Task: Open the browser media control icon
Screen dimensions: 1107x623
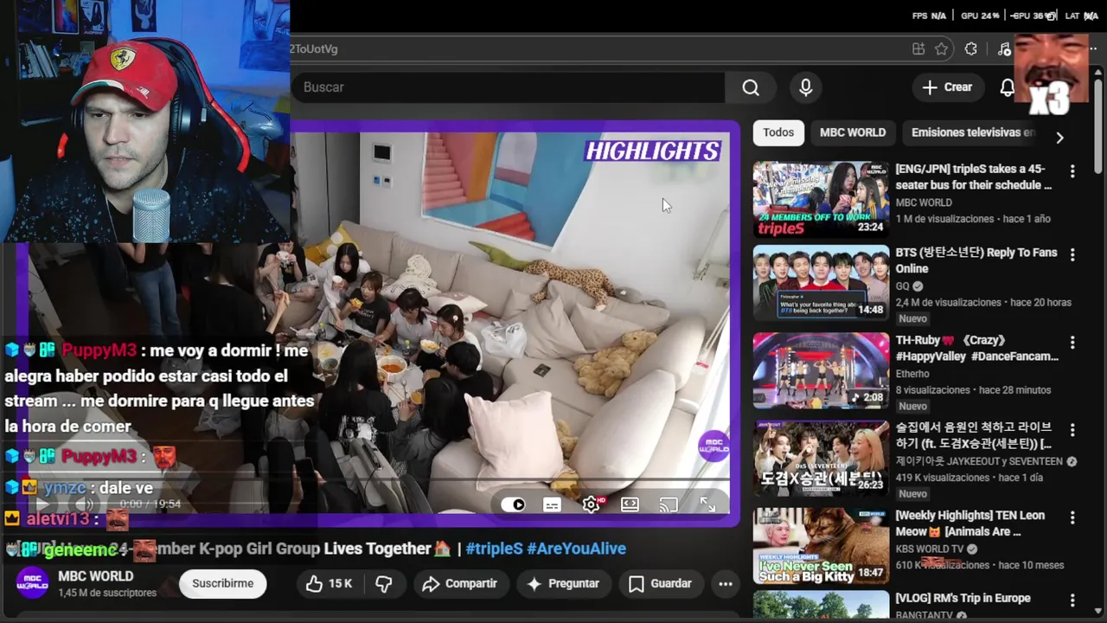Action: point(1003,49)
